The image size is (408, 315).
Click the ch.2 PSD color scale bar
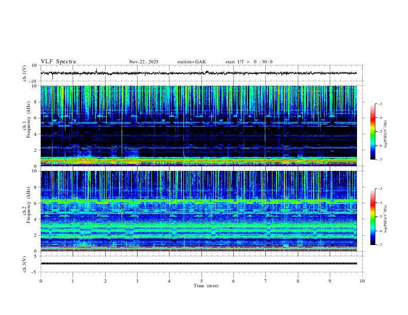(372, 217)
